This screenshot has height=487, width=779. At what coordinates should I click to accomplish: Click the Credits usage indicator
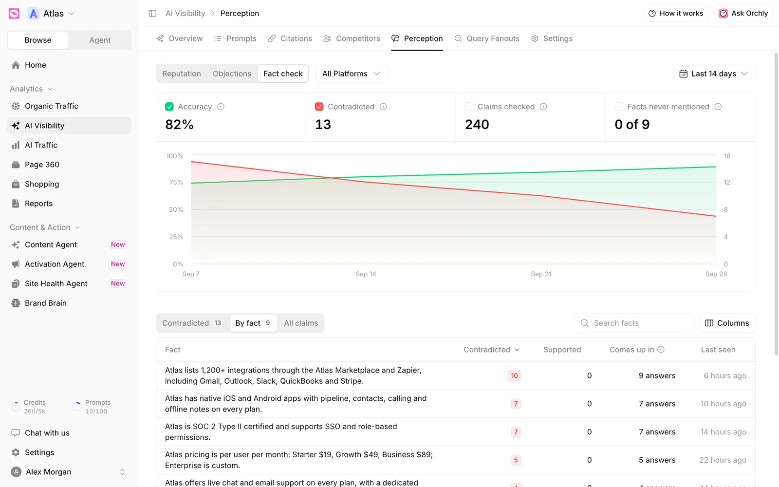click(28, 407)
